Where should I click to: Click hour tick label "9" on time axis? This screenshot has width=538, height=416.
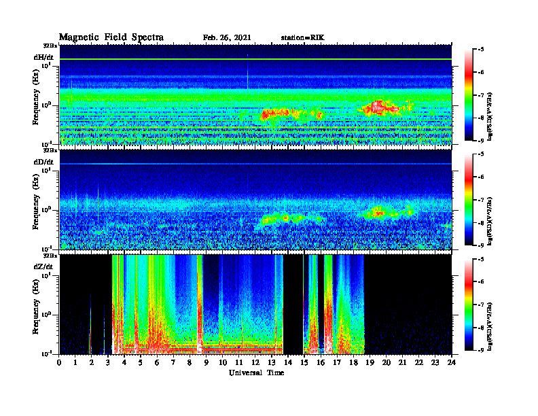tap(207, 362)
